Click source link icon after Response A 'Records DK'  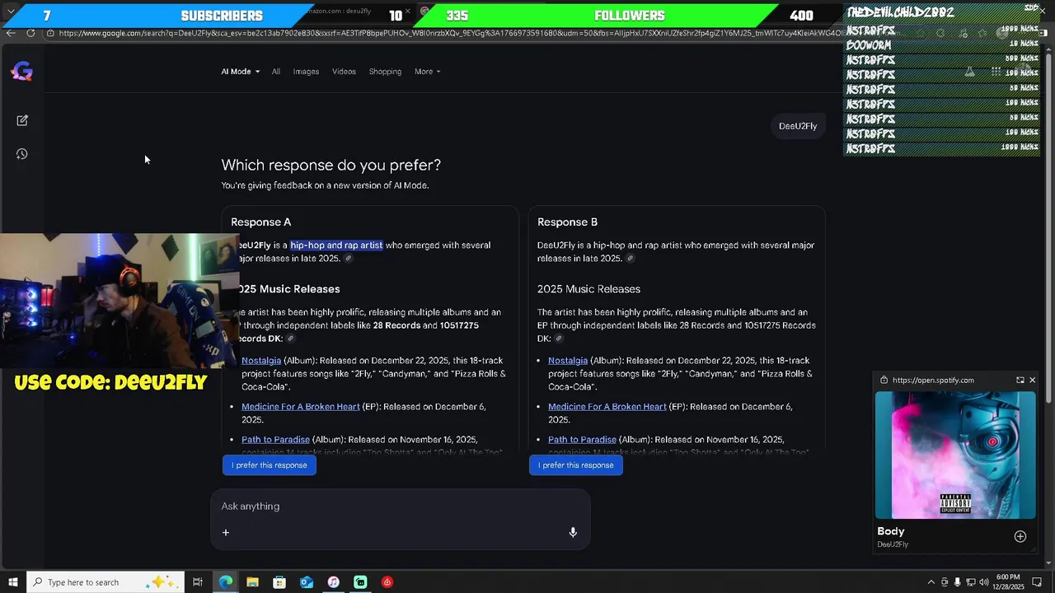pos(290,339)
